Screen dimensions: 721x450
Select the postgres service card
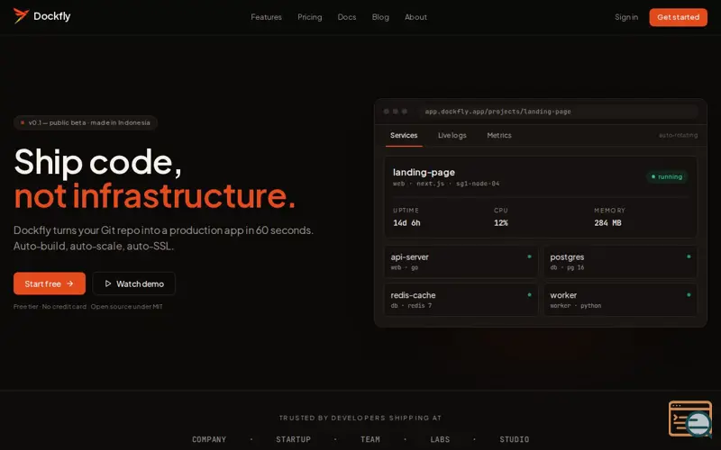tap(620, 262)
